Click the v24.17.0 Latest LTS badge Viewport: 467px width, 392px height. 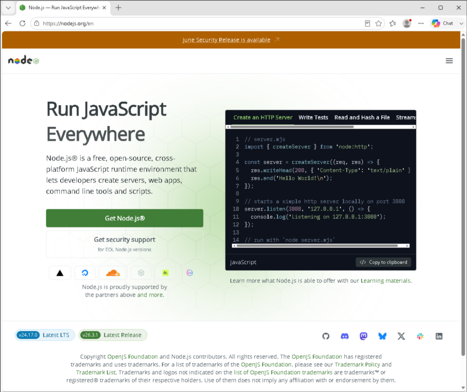coord(45,335)
